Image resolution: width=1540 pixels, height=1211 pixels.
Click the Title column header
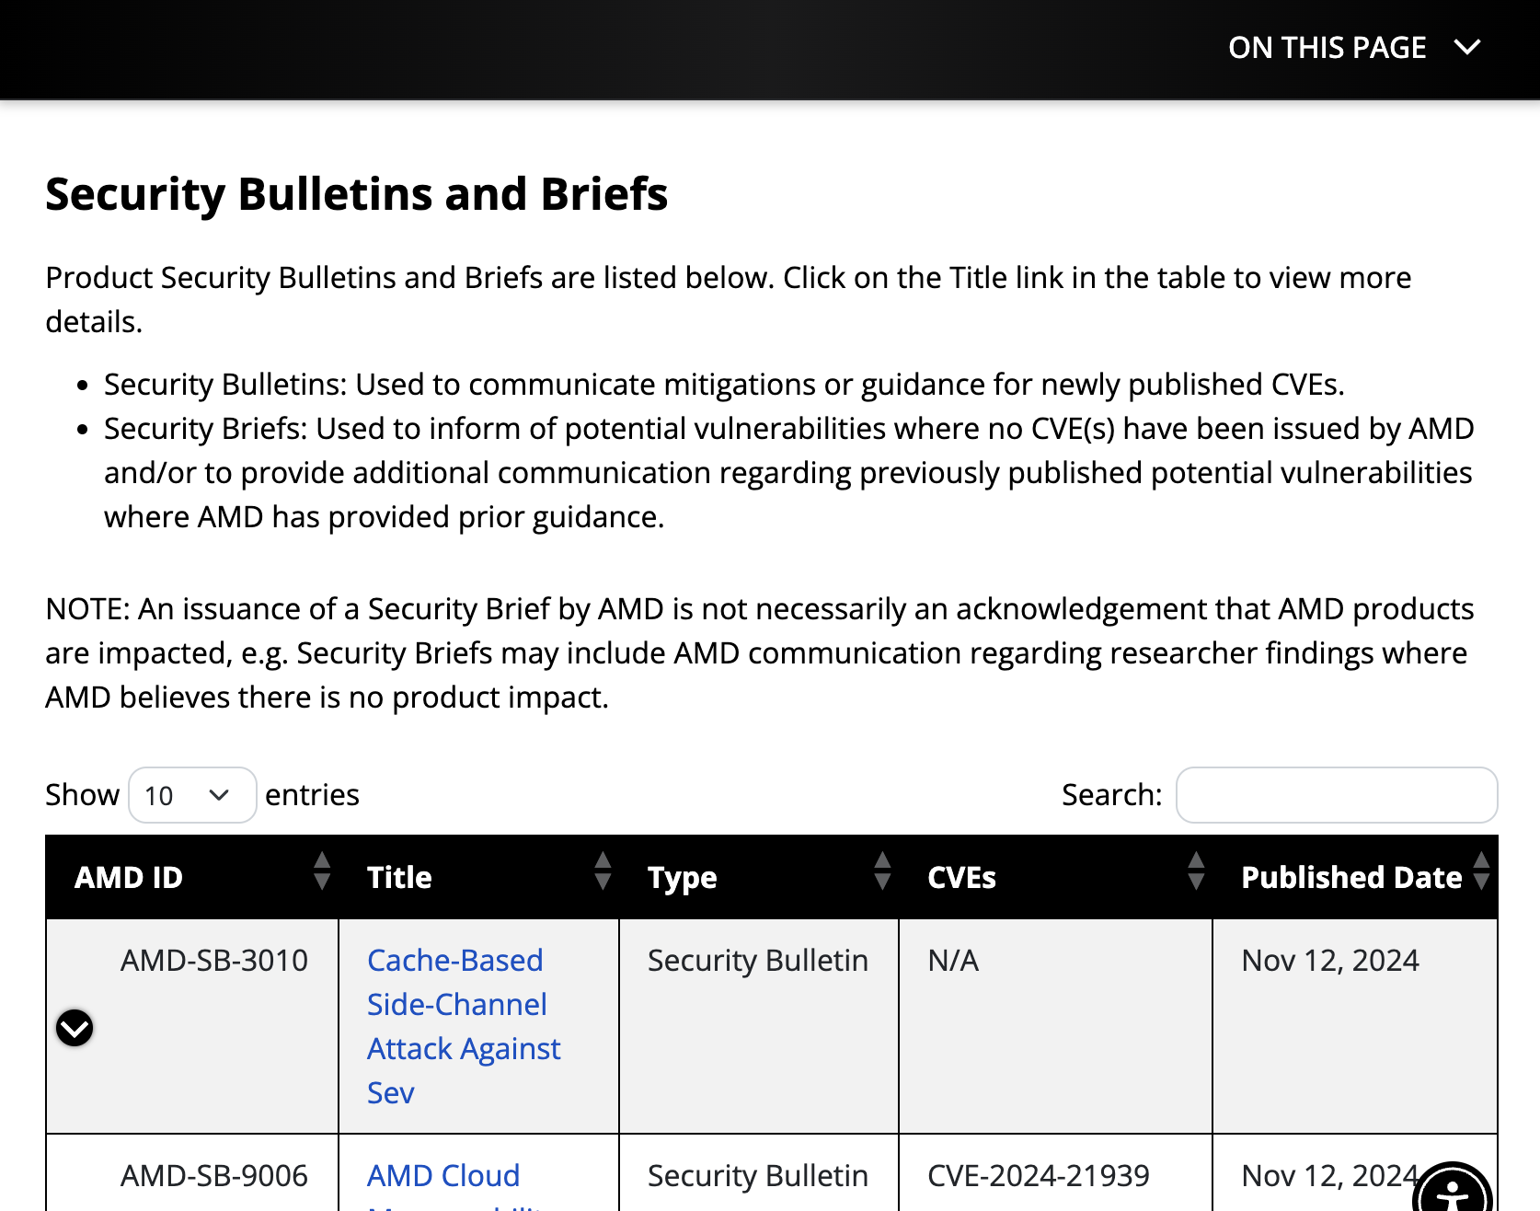click(399, 877)
